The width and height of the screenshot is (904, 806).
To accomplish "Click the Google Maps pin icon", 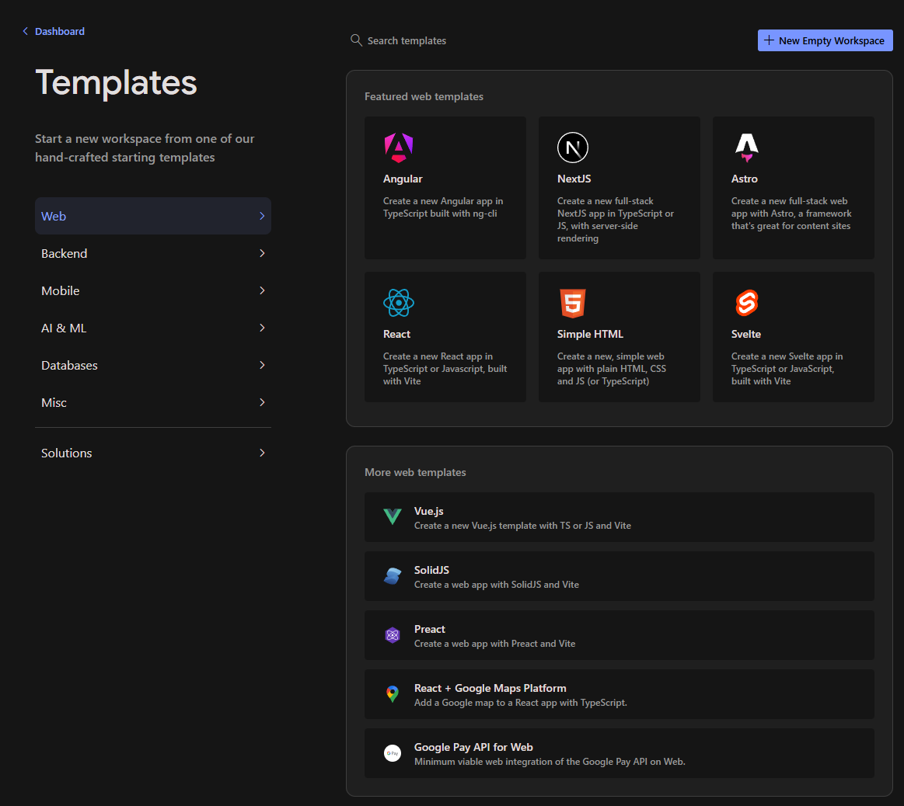I will coord(393,694).
